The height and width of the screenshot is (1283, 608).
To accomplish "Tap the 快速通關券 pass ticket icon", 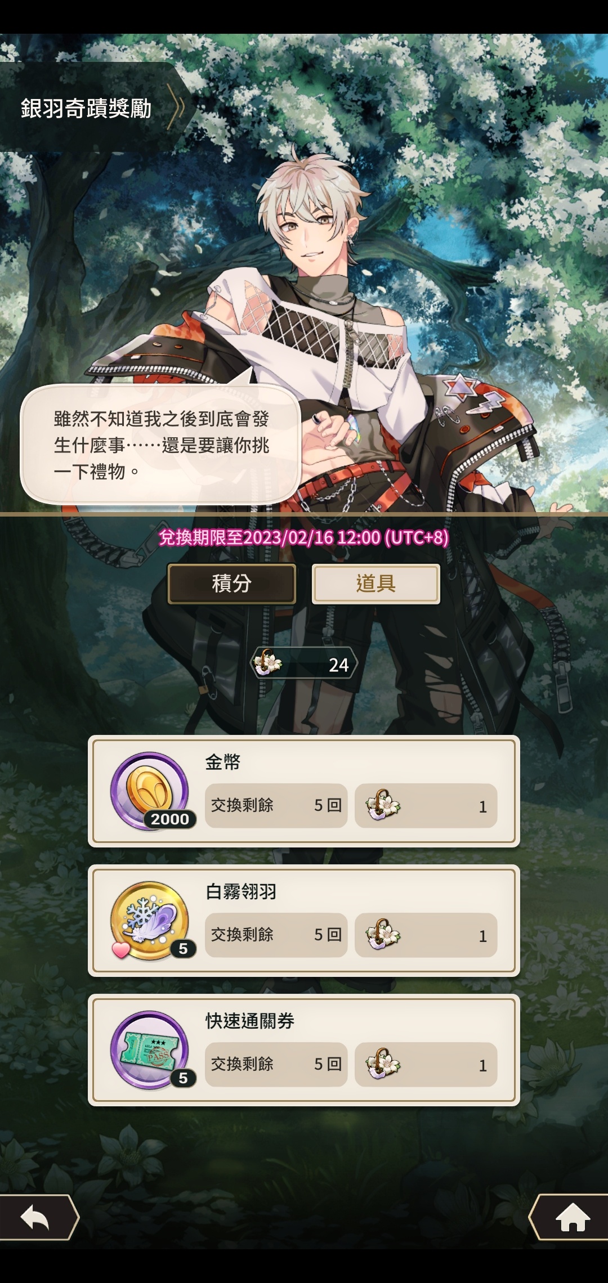I will (x=150, y=1050).
